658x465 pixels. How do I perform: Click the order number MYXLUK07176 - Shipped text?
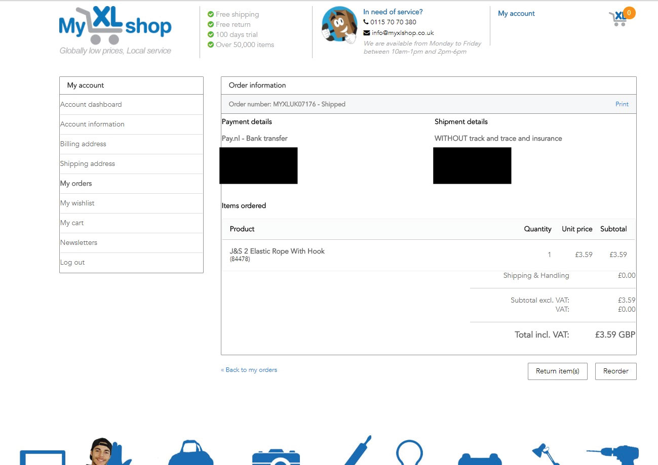pos(287,104)
